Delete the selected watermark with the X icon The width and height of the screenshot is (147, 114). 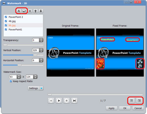tap(30, 11)
